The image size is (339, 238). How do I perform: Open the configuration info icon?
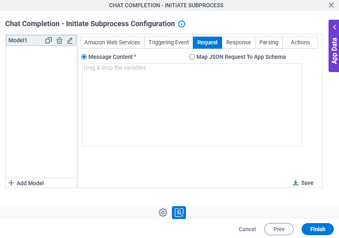click(x=182, y=24)
